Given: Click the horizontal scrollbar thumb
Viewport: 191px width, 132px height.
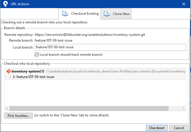Looking at the screenshot, I should pos(89,108).
